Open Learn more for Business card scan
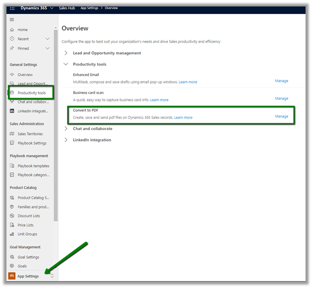The height and width of the screenshot is (288, 312). [x=159, y=100]
